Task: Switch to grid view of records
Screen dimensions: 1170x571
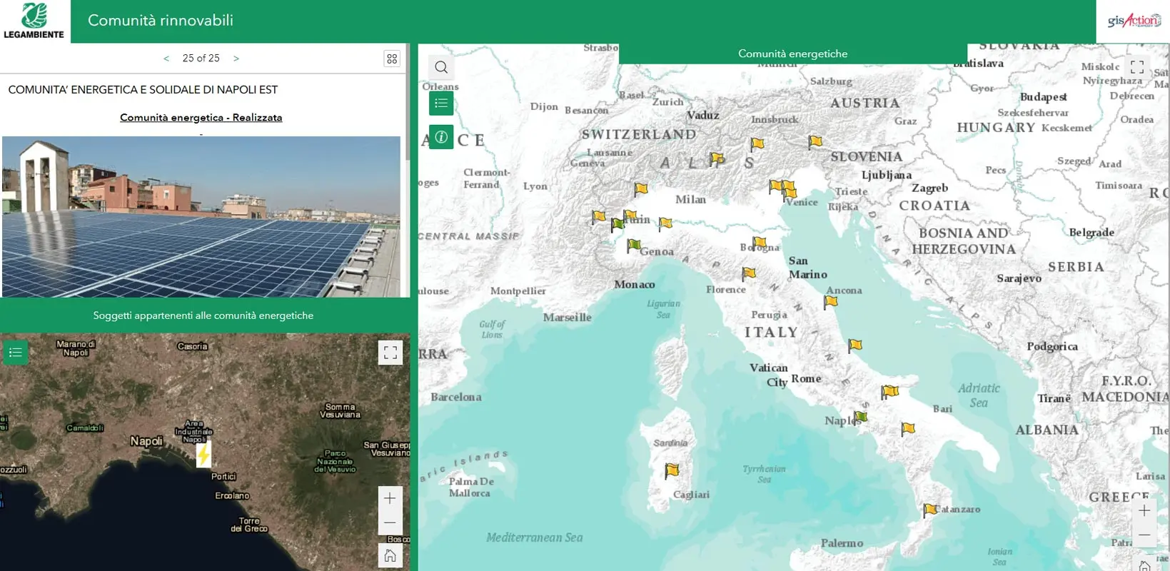Action: click(392, 59)
